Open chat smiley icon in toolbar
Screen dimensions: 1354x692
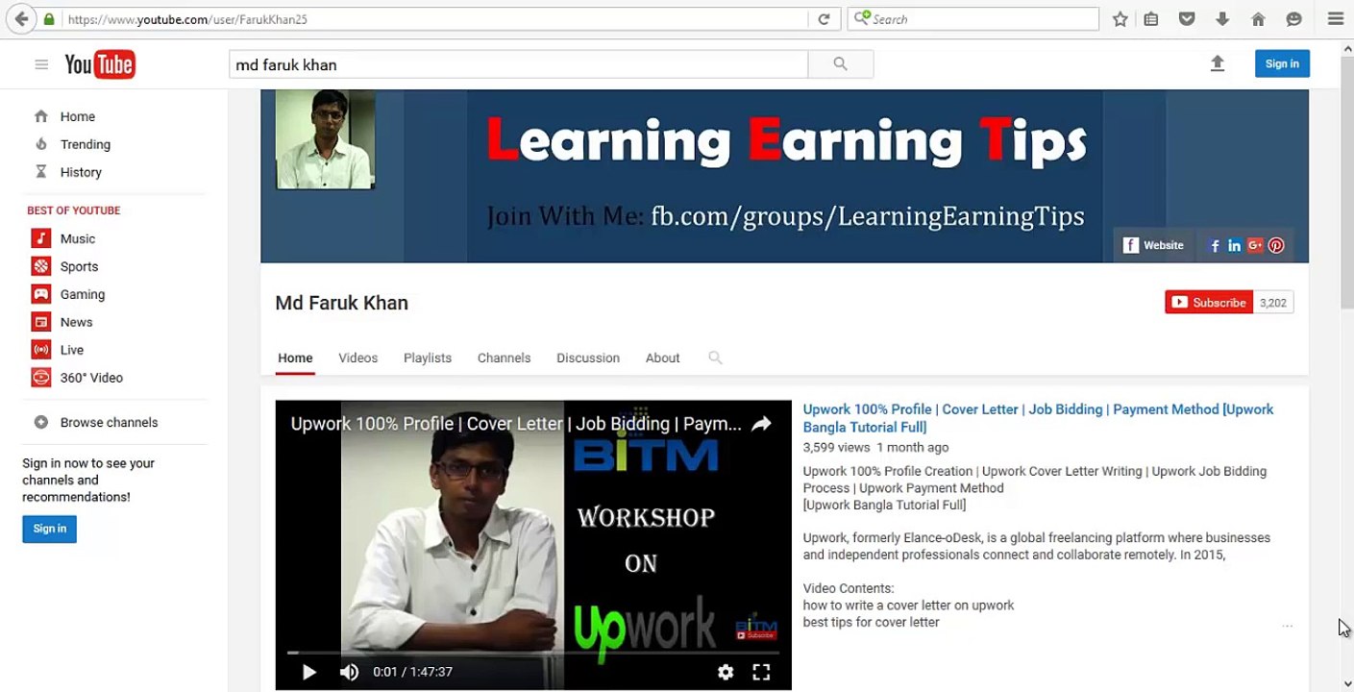click(x=1293, y=19)
